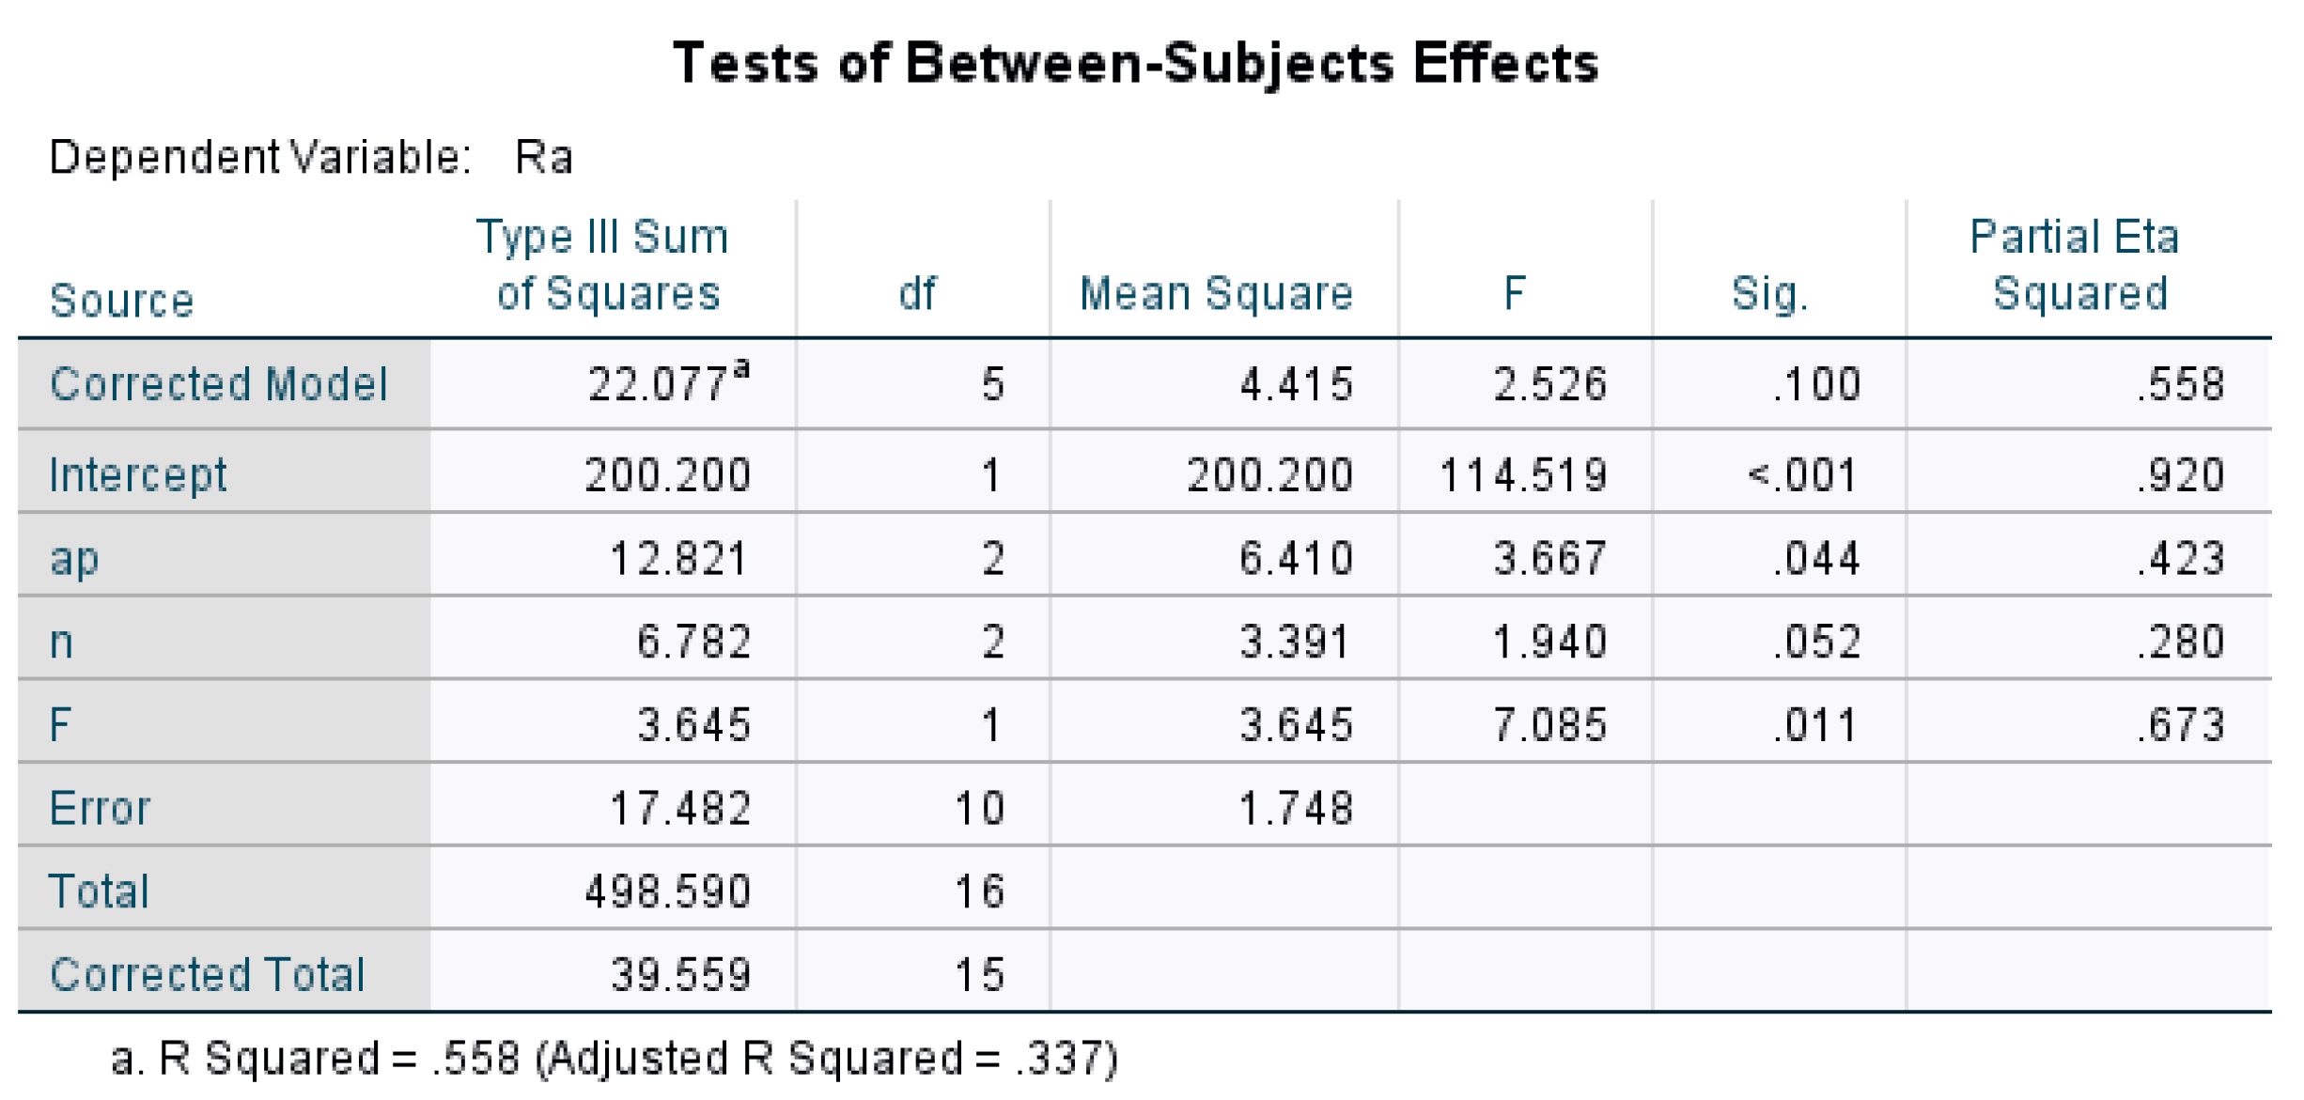Select the Mean Square column header
Screen dimensions: 2304x1100
(1216, 294)
